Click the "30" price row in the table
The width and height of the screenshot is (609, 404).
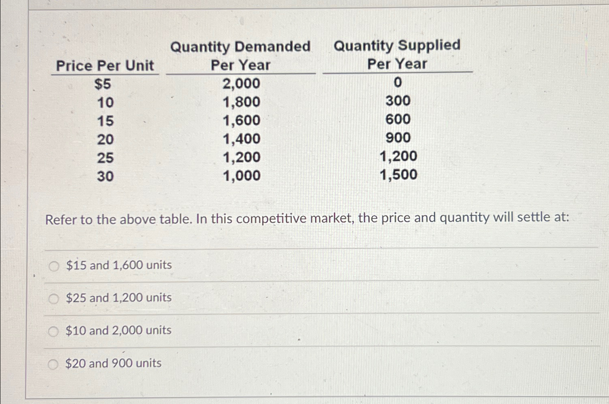click(105, 175)
